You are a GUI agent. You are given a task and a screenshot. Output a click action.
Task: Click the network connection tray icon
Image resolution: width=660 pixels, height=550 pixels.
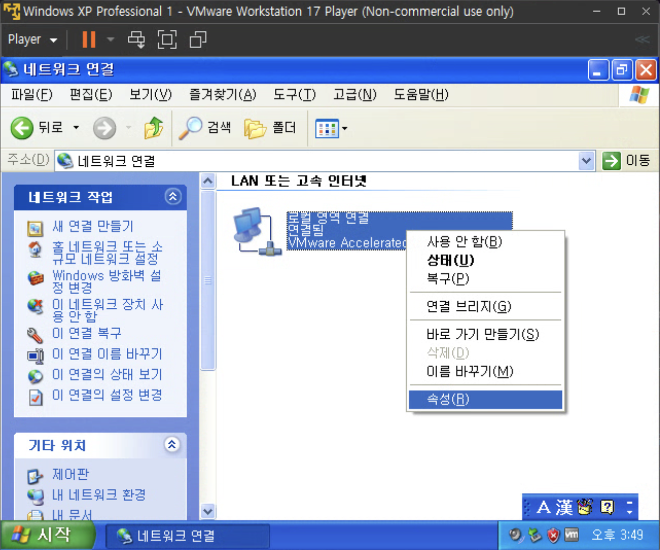tap(535, 535)
